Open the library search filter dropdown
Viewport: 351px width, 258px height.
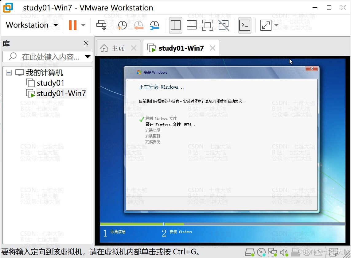click(88, 57)
